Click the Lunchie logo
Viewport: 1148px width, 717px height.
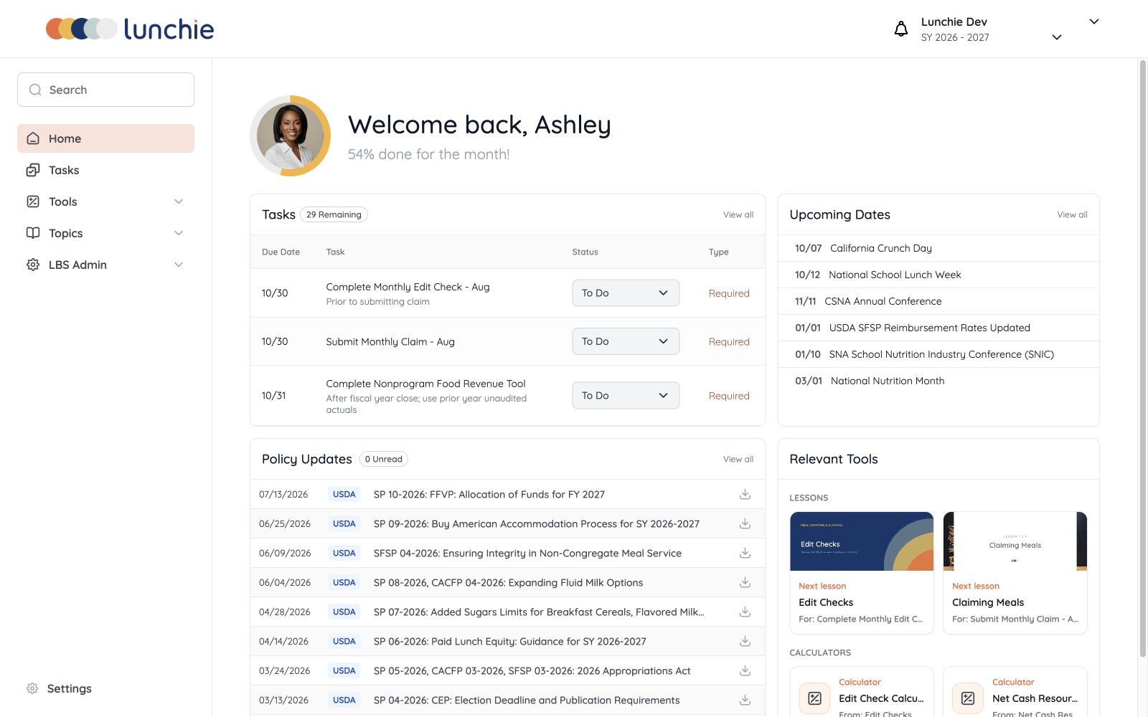click(130, 29)
